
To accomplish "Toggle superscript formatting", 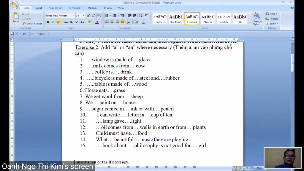I will [x=77, y=22].
